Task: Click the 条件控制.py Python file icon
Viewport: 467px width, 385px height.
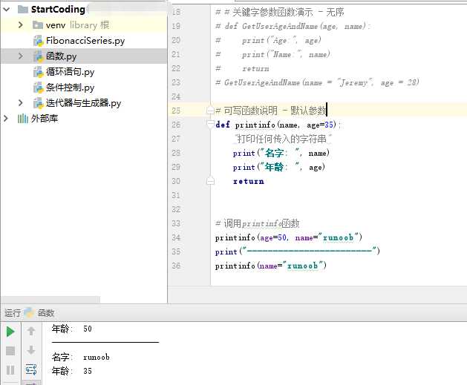Action: [x=38, y=88]
